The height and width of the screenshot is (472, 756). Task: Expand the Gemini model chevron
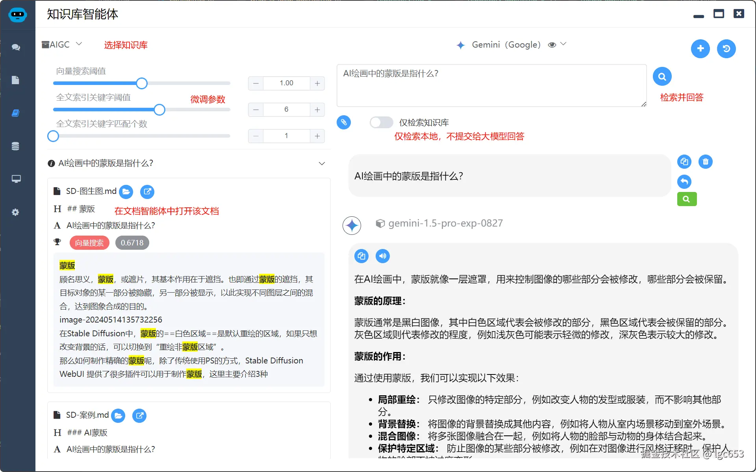[564, 44]
